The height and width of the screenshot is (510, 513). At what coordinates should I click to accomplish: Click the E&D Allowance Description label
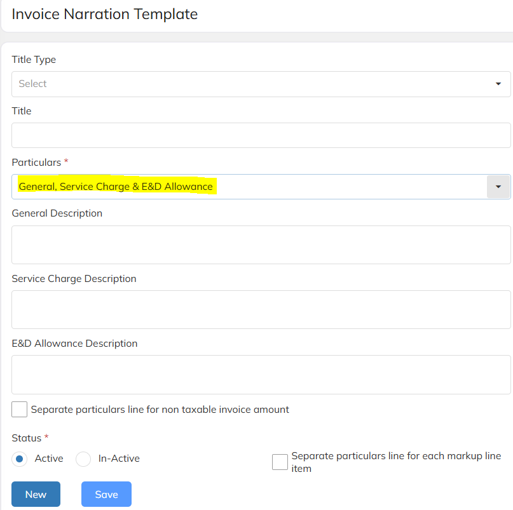[74, 343]
